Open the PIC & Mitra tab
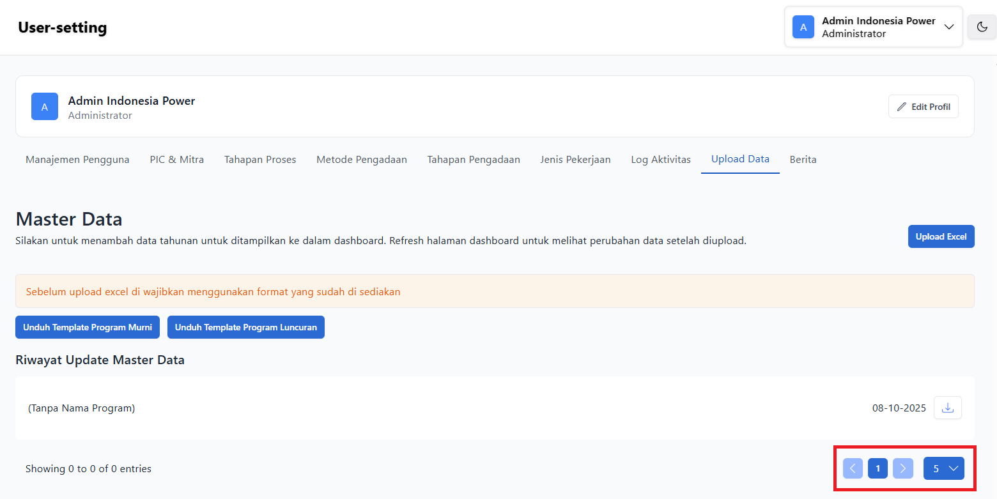 177,160
